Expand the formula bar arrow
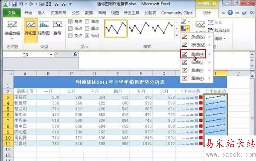This screenshot has width=256, height=161. 252,55
